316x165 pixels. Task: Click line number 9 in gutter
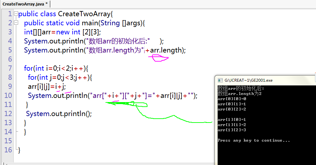[x=10, y=87]
